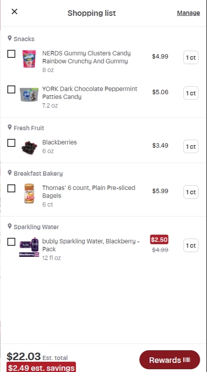Click the Breakfast Bakery location pin icon
The width and height of the screenshot is (207, 372).
pos(10,173)
